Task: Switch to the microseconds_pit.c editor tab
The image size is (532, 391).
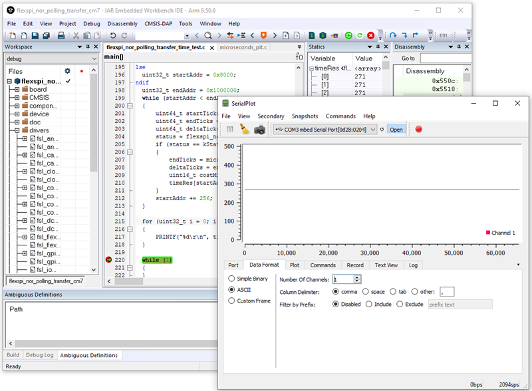Action: (243, 47)
